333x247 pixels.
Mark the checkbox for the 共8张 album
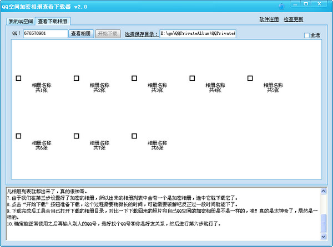[x=134, y=136]
